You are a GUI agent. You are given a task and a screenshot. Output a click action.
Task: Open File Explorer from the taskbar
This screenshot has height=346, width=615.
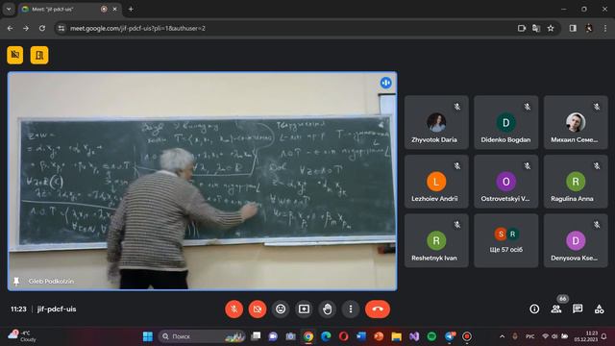tap(396, 336)
